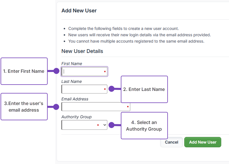
Task: Click the "4. Select an Authority Group" callout
Action: pos(144,126)
